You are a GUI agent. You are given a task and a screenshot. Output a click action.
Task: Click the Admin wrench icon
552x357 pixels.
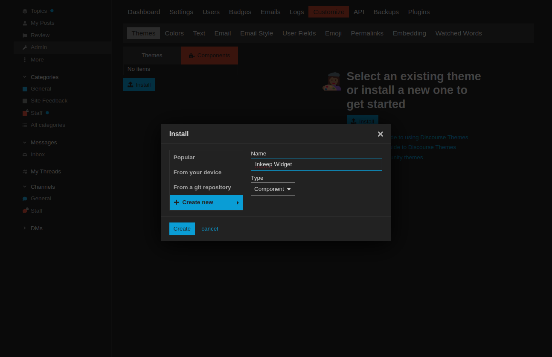pyautogui.click(x=25, y=47)
